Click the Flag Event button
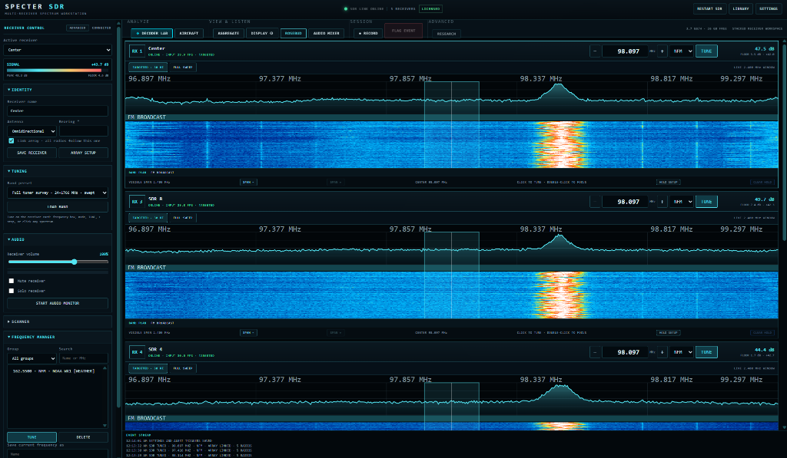This screenshot has height=458, width=787. 403,31
